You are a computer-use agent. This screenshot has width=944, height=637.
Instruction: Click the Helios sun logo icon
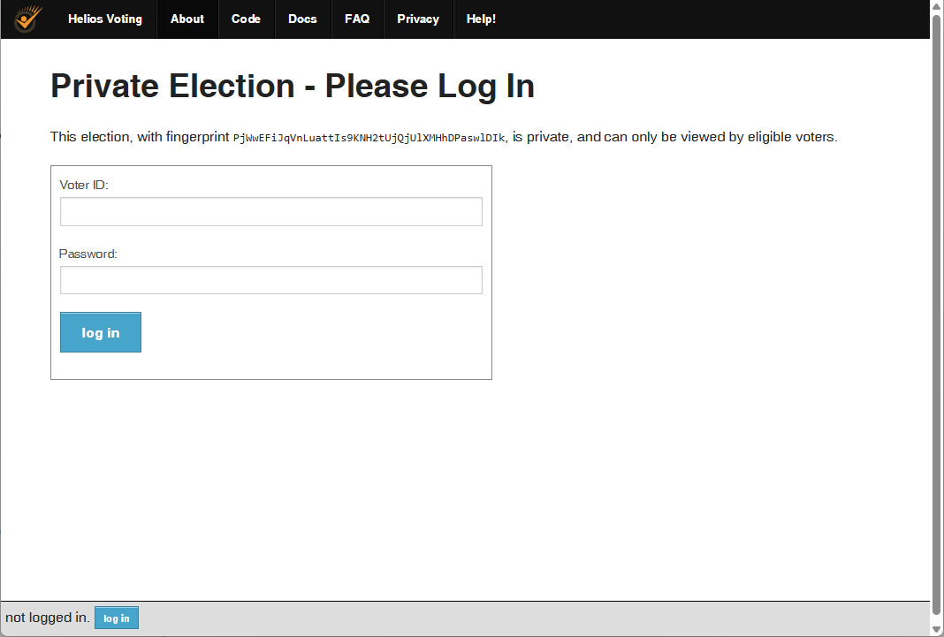coord(28,19)
